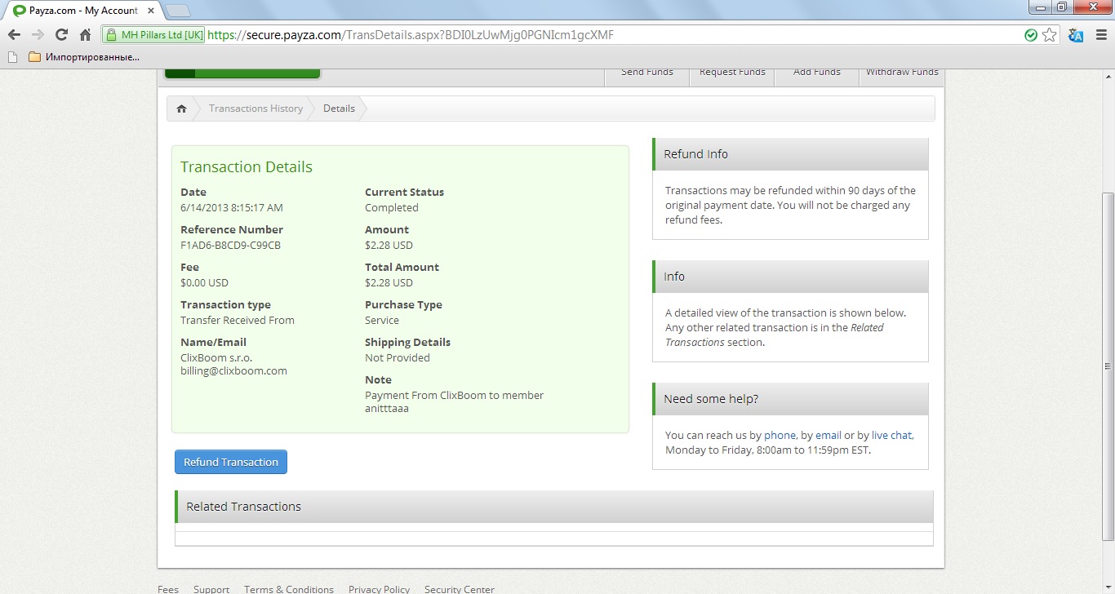Open the Support footer link

click(211, 588)
